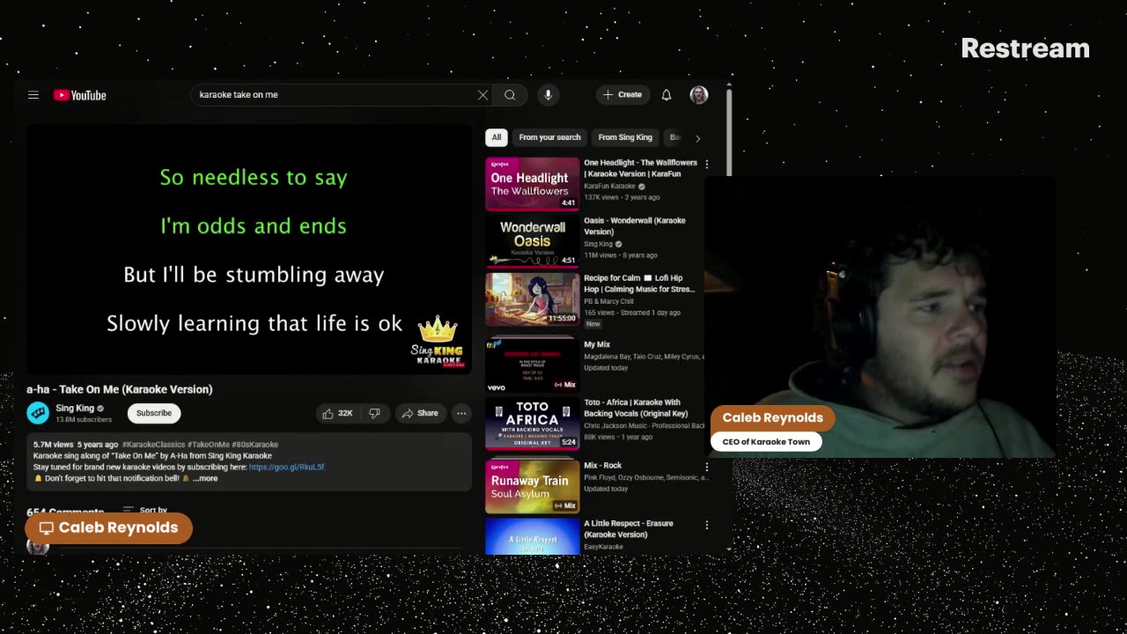
Task: Open the Create menu button
Action: (622, 94)
